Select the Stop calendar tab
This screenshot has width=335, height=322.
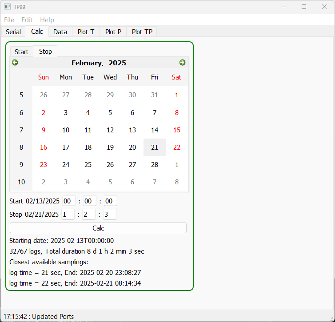coord(45,51)
